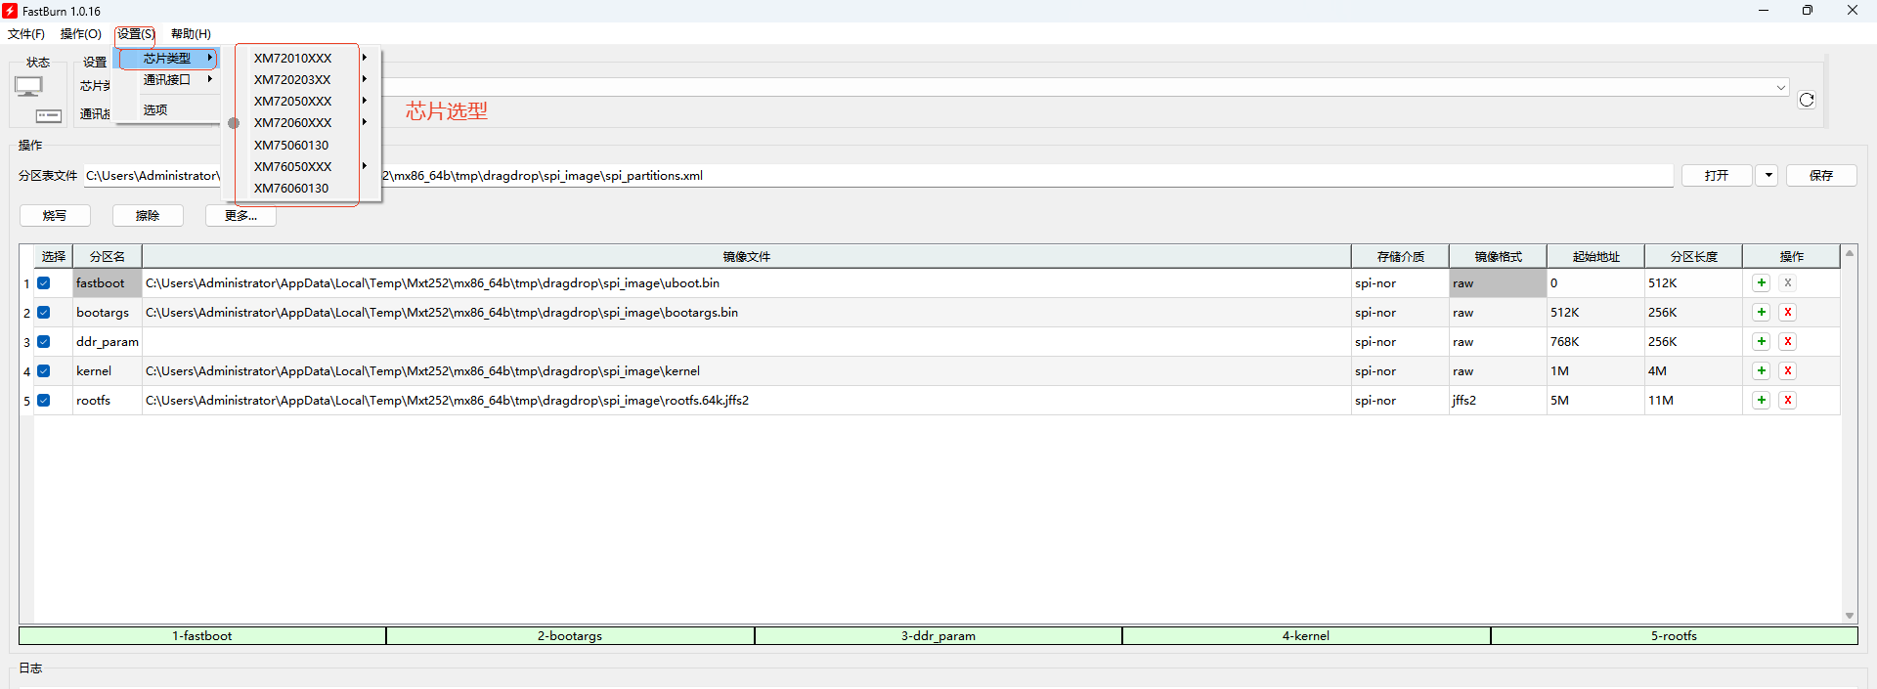Click the table scrollbar down arrow
Image resolution: width=1877 pixels, height=689 pixels.
(x=1850, y=615)
